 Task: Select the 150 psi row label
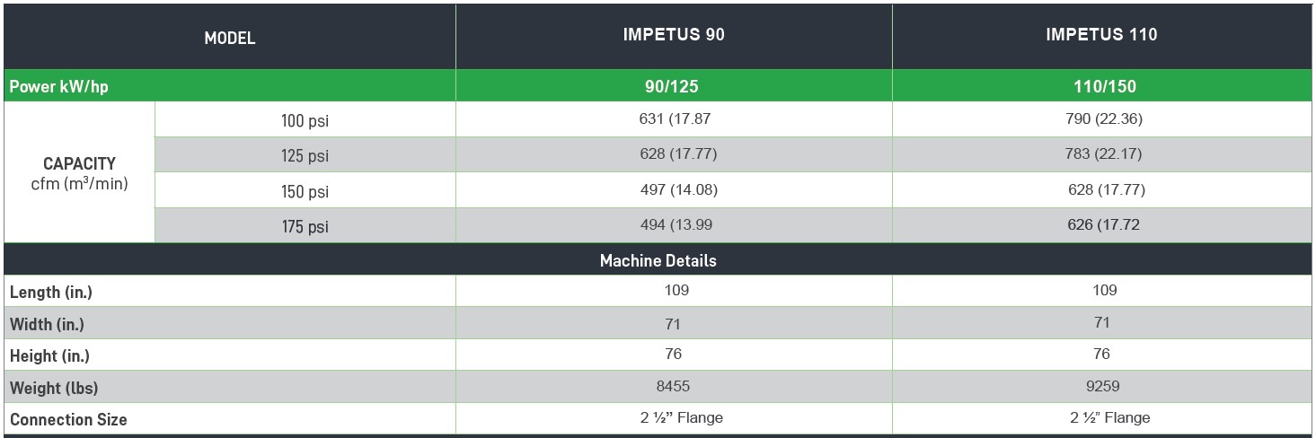click(305, 192)
